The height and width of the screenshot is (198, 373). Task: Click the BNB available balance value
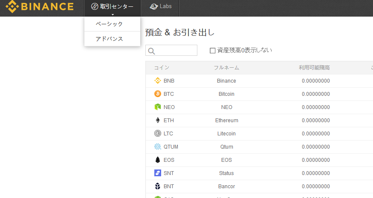316,81
